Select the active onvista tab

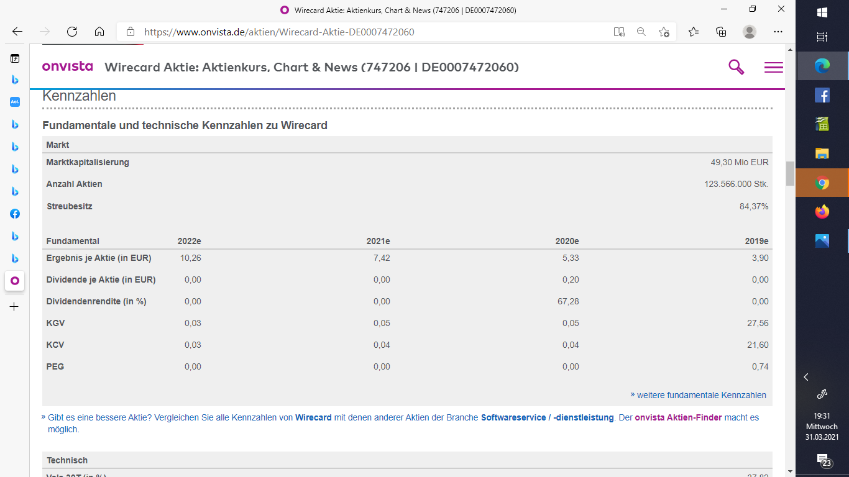15,281
